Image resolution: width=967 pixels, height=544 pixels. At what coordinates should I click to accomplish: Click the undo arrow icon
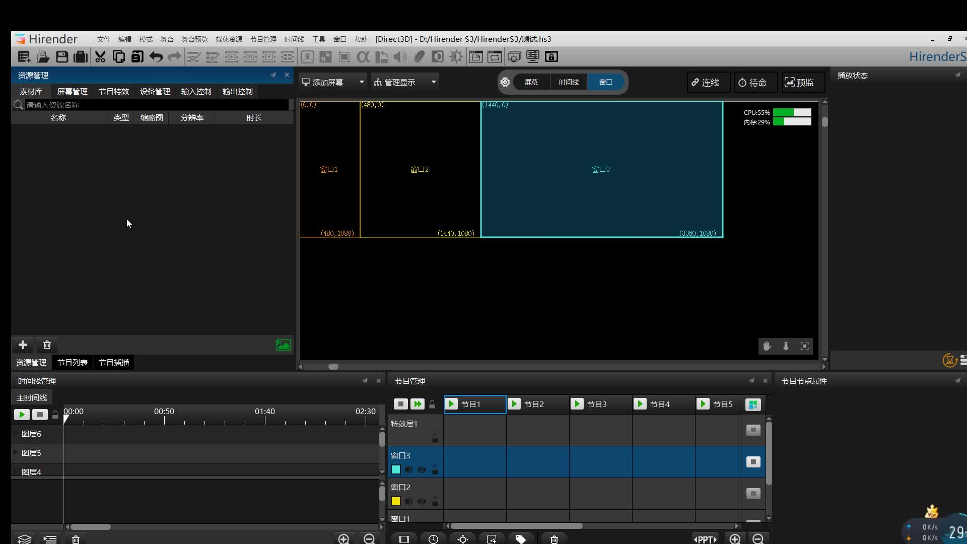point(156,57)
